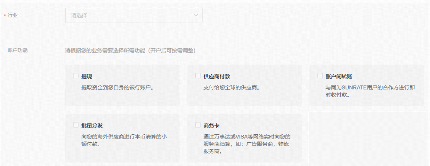The width and height of the screenshot is (430, 166).
Task: Click the SUNRATE用户 transfer description text
Action: pyautogui.click(x=370, y=91)
